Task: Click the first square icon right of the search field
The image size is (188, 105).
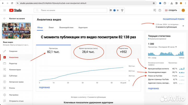Action: (x=111, y=10)
